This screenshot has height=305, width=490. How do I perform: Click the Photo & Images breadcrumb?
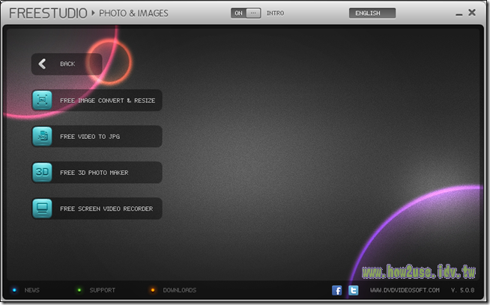[133, 13]
